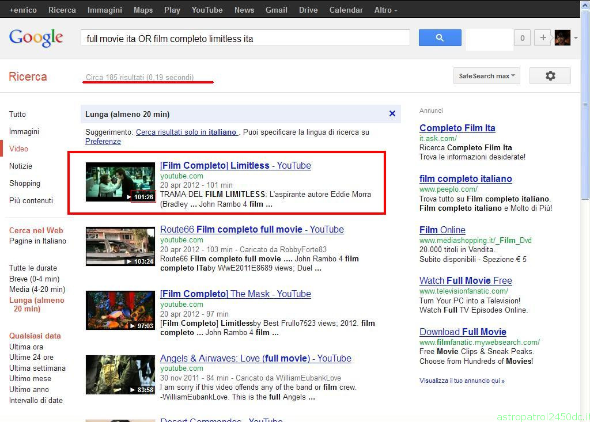This screenshot has height=422, width=590.
Task: Open the settings gear menu
Action: pyautogui.click(x=550, y=75)
